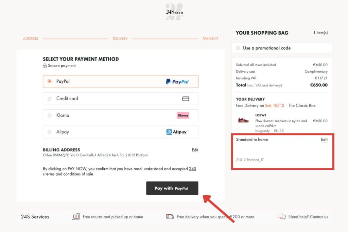Select the Credit card radio button
The image size is (348, 232).
(50, 99)
